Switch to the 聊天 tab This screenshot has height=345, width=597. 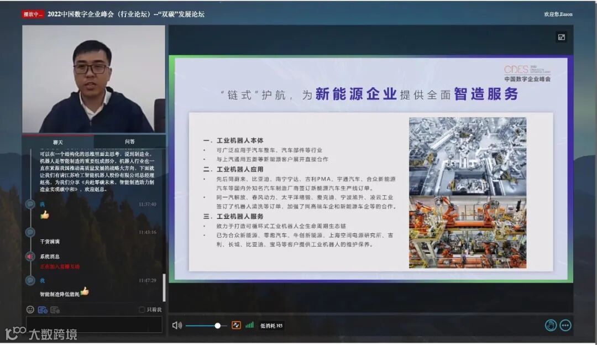tap(58, 142)
